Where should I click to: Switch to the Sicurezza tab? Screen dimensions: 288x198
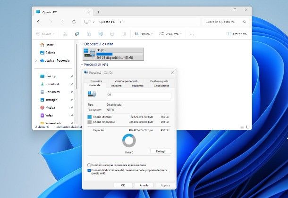pos(96,81)
